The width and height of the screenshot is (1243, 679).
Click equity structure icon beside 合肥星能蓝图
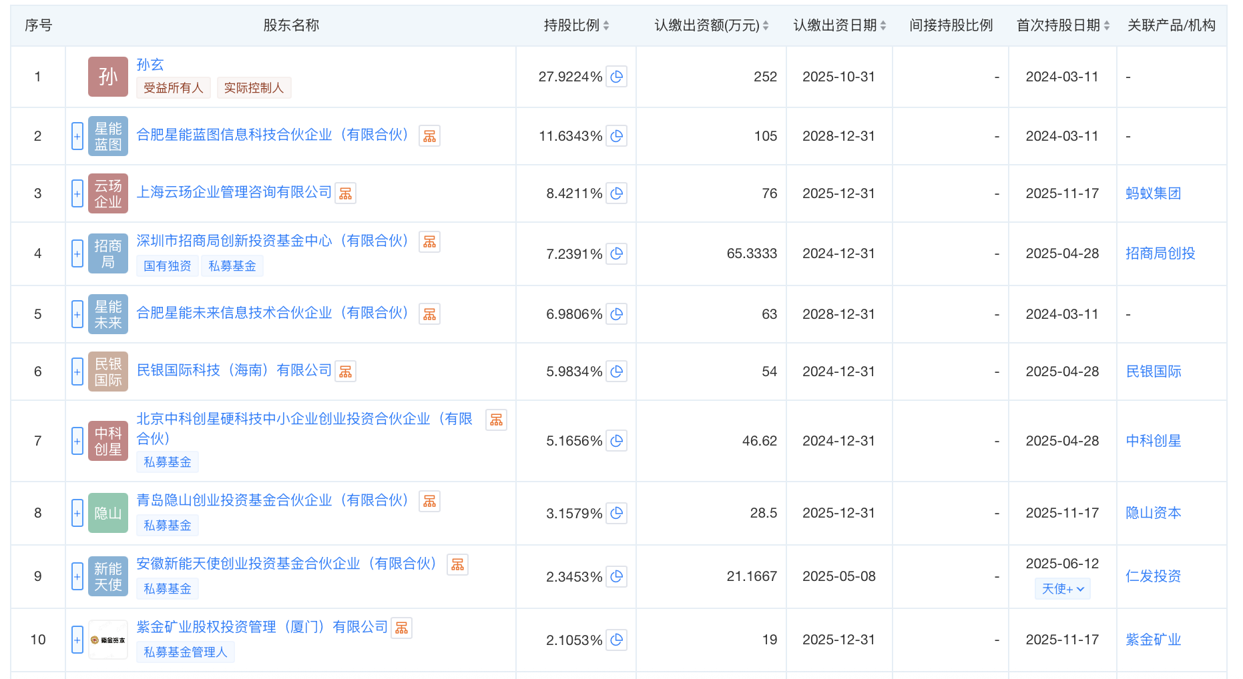point(429,135)
